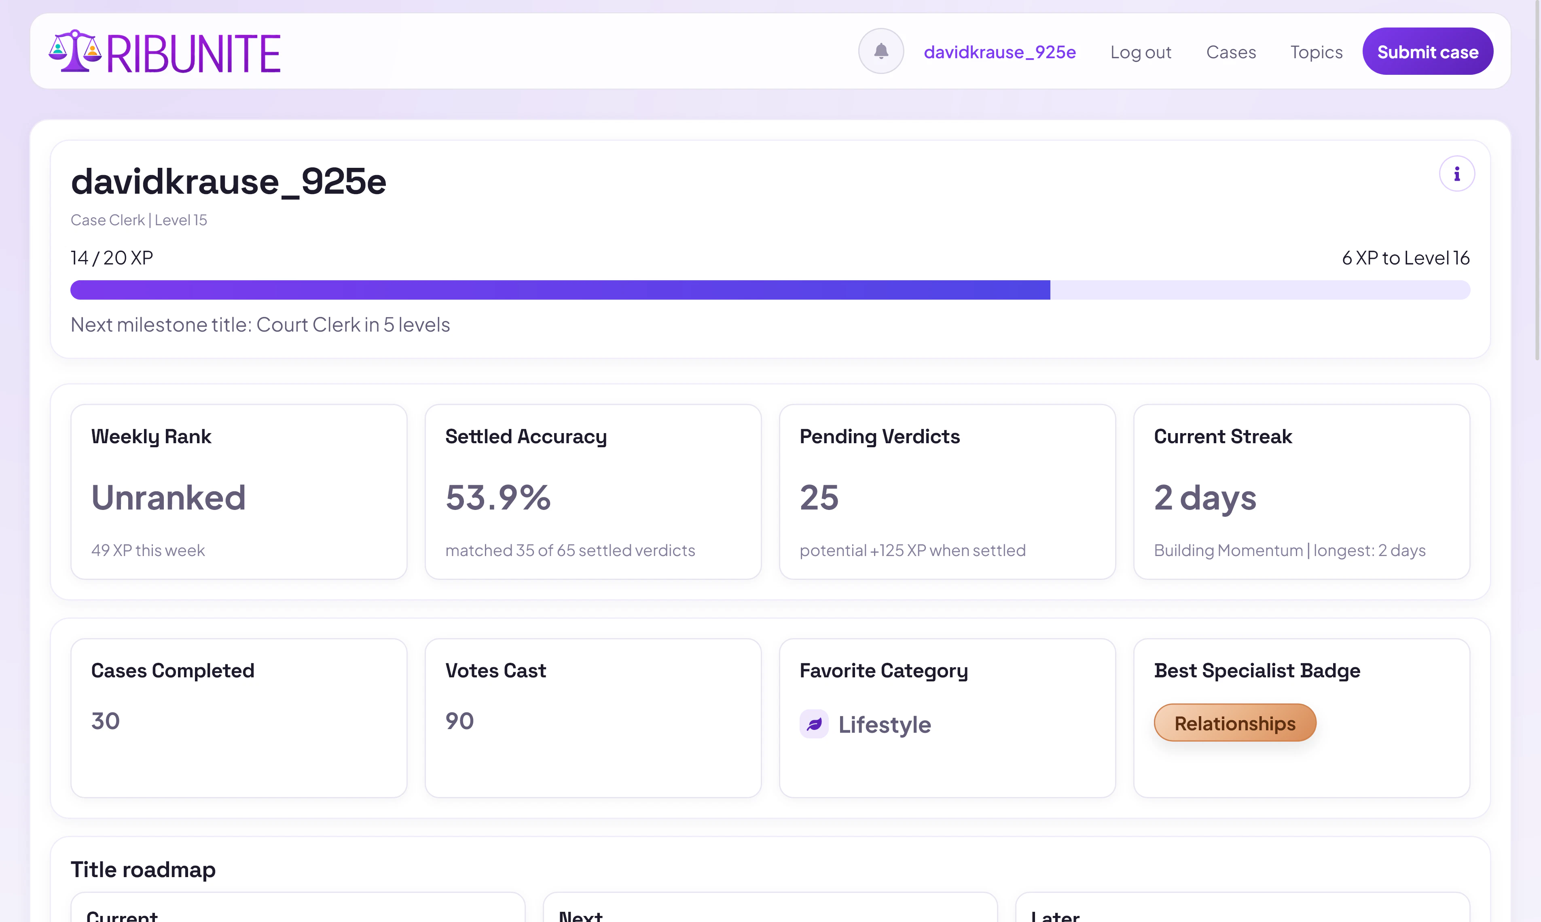Click the Relationships specialist badge
Screen dimensions: 1541x922
(1234, 723)
